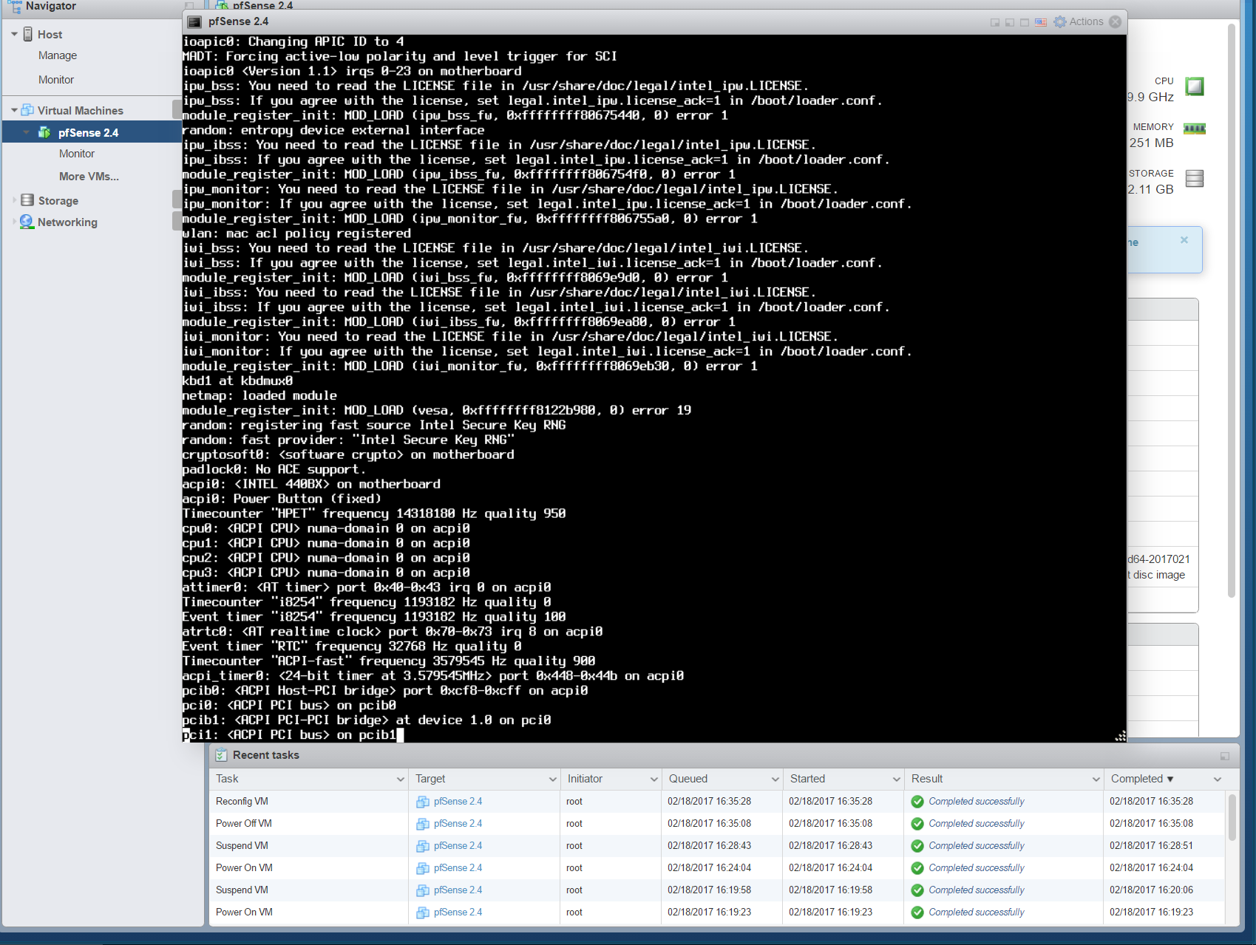1256x945 pixels.
Task: Click the Recent tasks vertical scrollbar
Action: pyautogui.click(x=1232, y=817)
